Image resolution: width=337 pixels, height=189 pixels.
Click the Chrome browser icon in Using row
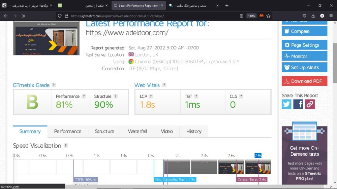(x=131, y=62)
